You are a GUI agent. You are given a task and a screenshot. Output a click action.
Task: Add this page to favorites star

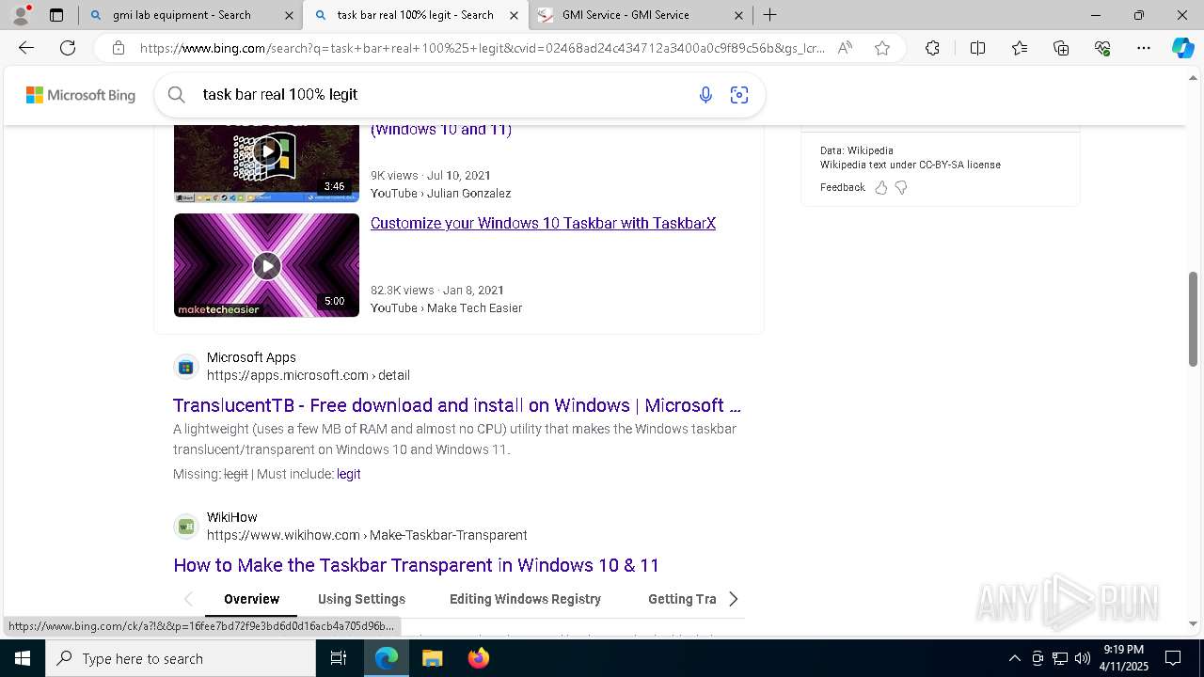(x=882, y=48)
